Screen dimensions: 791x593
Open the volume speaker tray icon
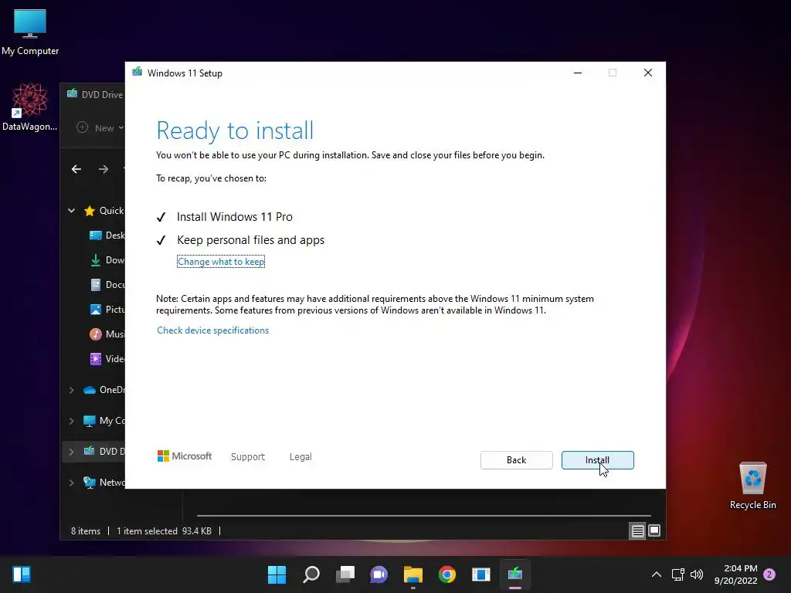coord(697,574)
